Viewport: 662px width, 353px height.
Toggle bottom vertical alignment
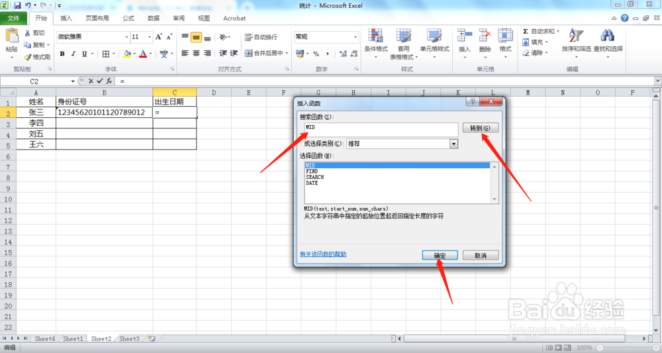pyautogui.click(x=207, y=37)
